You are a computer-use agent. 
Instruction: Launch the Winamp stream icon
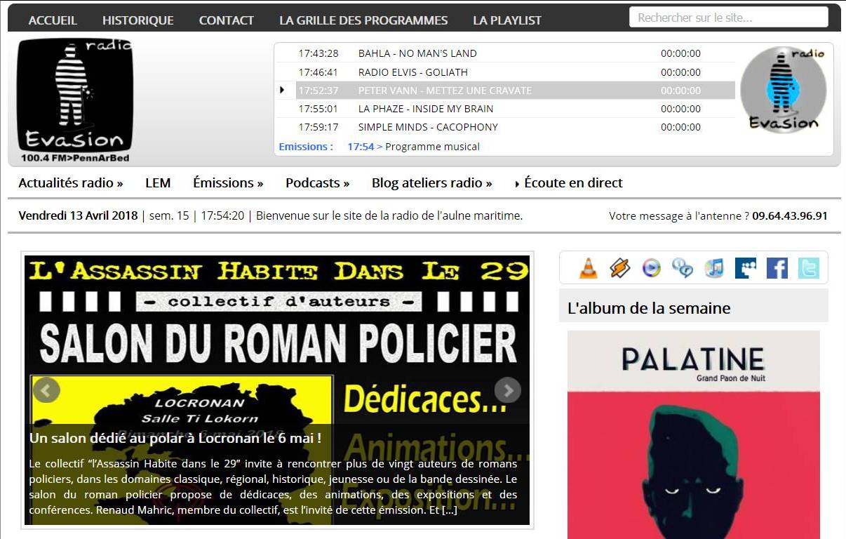(620, 267)
